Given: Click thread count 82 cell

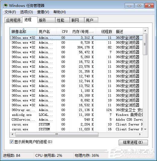Looking at the screenshot, I should pyautogui.click(x=110, y=47).
